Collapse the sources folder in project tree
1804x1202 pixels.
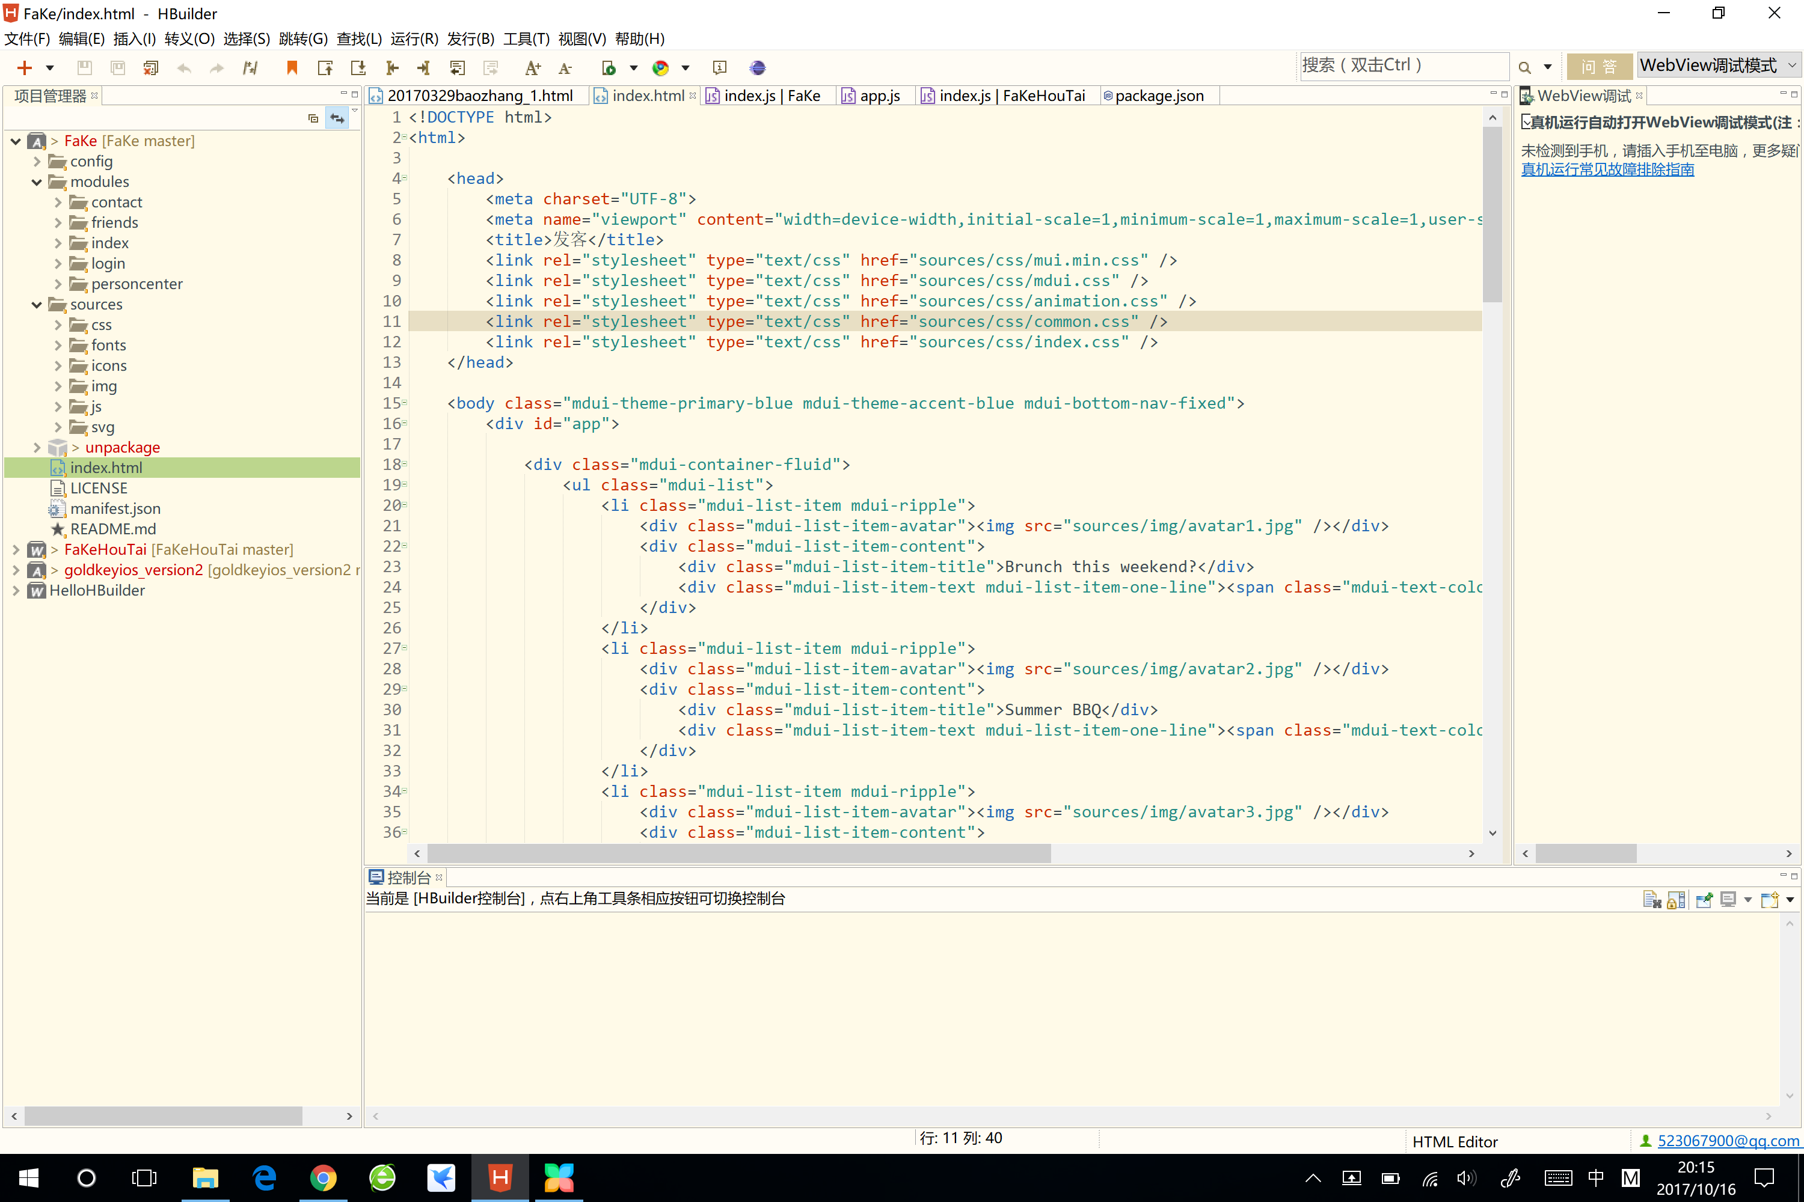click(x=37, y=304)
